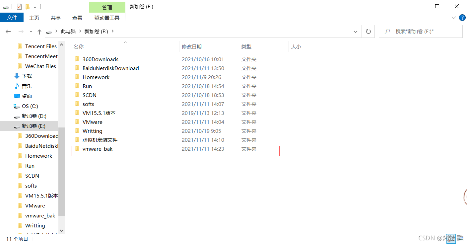Expand the ribbon with the chevron
467x244 pixels.
(453, 17)
